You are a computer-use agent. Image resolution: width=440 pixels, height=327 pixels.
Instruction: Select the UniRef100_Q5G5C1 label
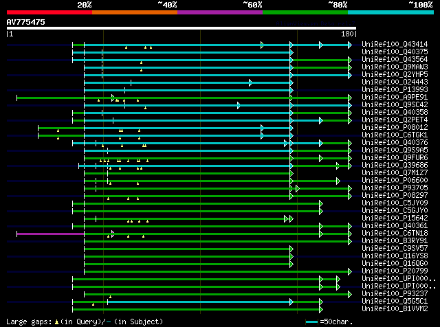[395, 302]
